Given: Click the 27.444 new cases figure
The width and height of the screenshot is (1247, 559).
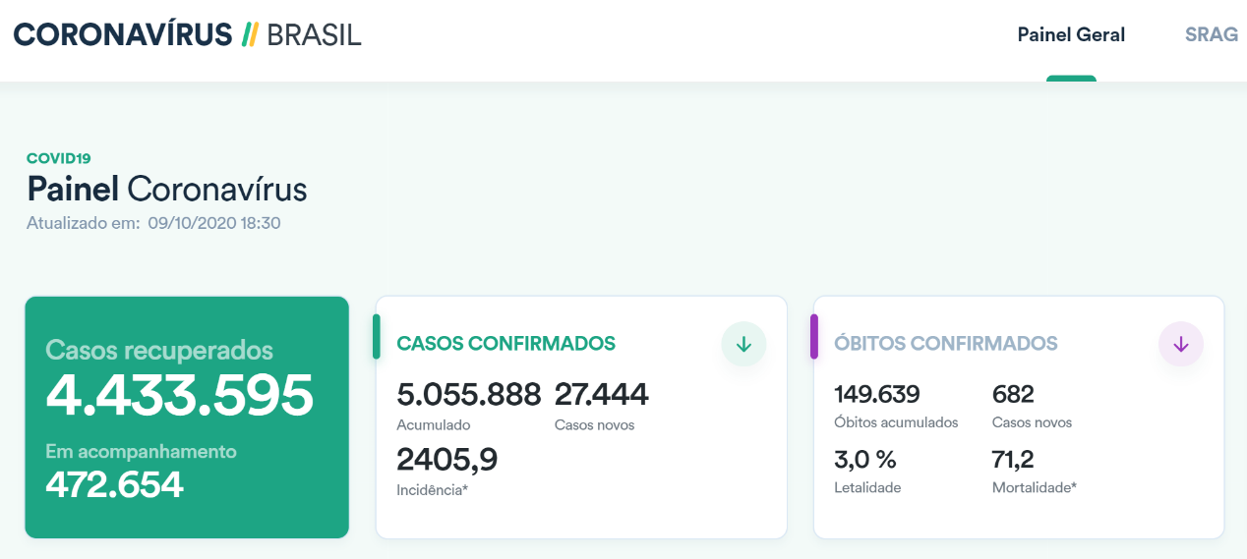Looking at the screenshot, I should point(601,395).
